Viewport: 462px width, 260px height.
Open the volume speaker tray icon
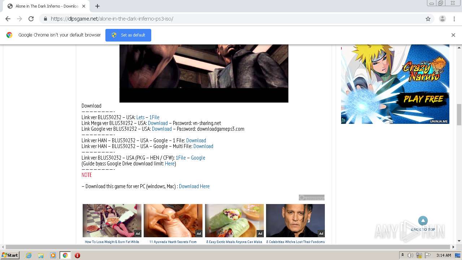click(x=410, y=255)
